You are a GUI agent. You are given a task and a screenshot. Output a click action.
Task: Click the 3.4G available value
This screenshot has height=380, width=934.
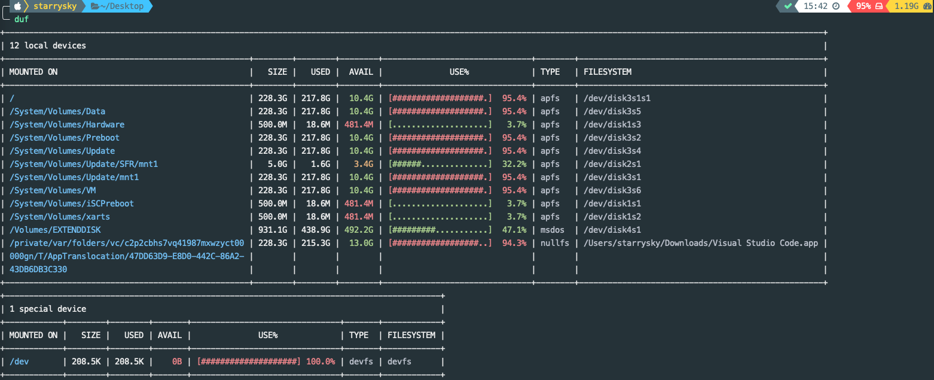click(364, 164)
